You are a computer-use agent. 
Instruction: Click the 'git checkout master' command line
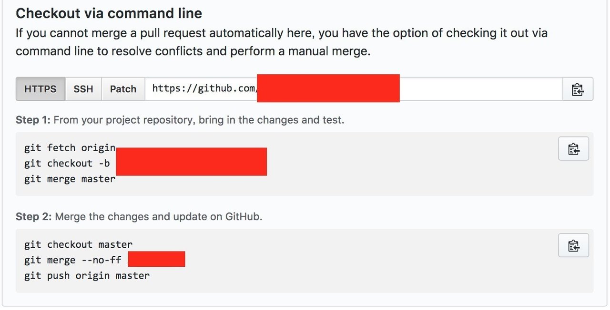point(78,244)
